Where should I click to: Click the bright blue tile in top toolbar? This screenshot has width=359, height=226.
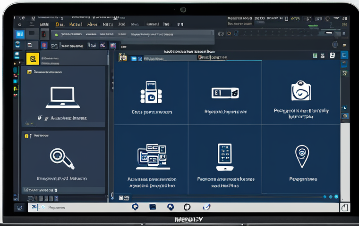click(20, 34)
